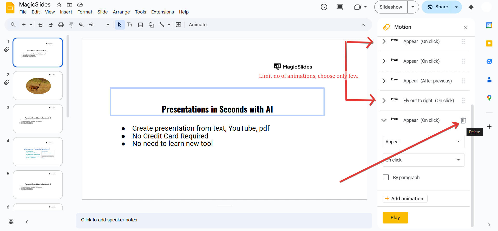Print the presentation
The width and height of the screenshot is (498, 231).
pyautogui.click(x=61, y=25)
